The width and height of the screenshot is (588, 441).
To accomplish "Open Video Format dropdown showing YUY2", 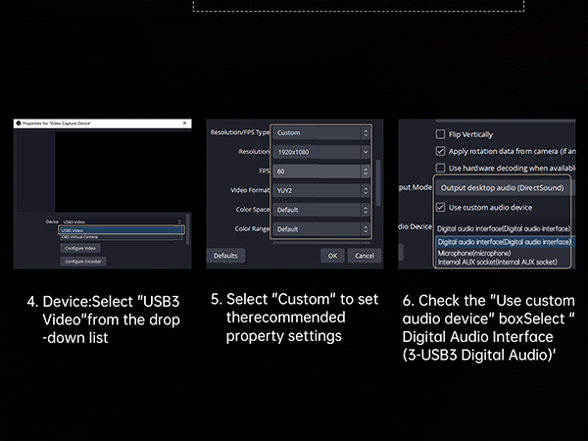I will point(321,190).
